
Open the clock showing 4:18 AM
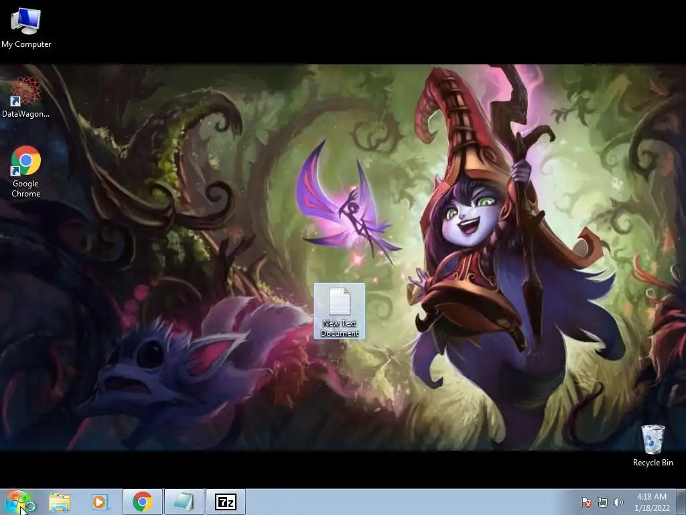[652, 502]
